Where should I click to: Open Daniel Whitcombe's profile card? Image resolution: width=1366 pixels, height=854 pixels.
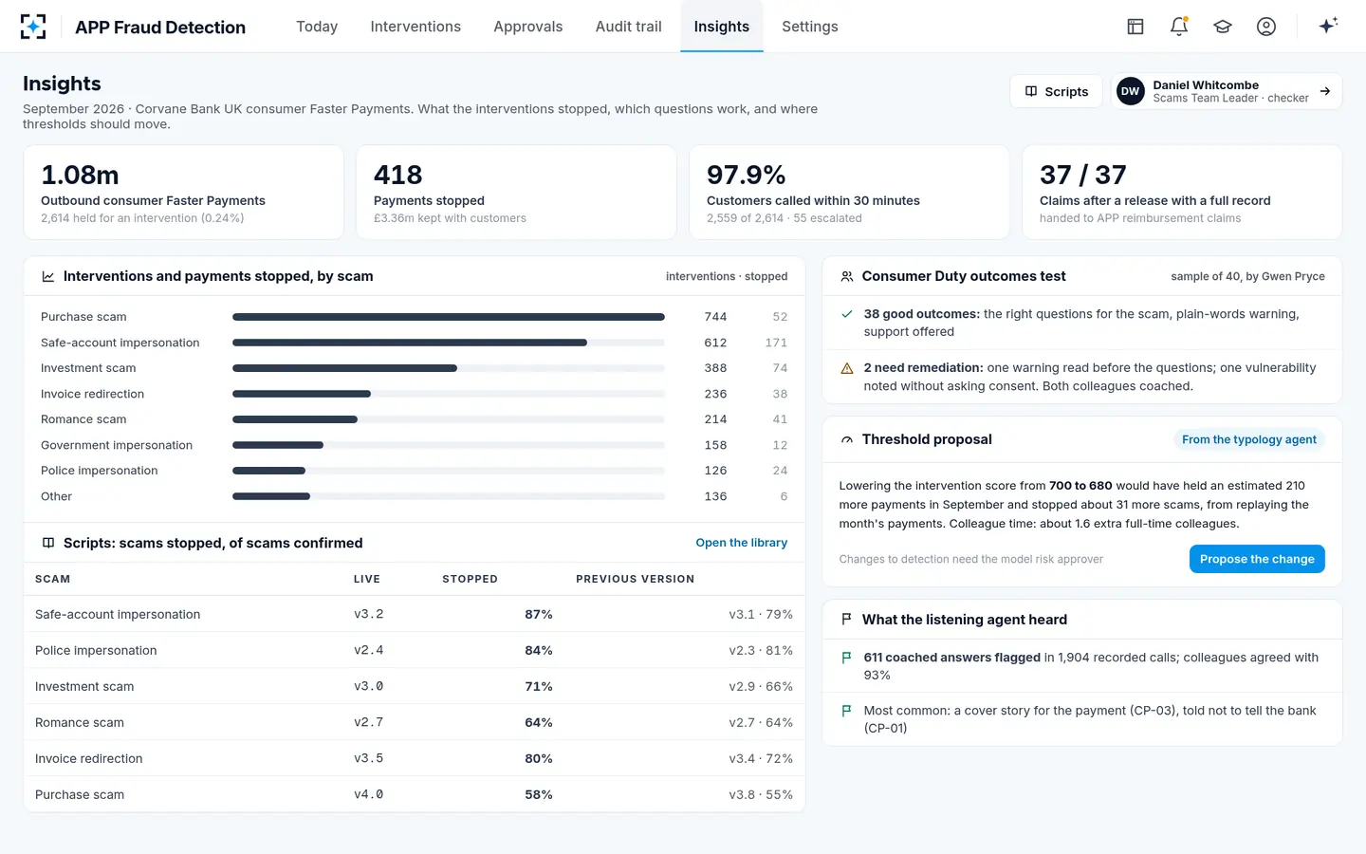pos(1227,91)
